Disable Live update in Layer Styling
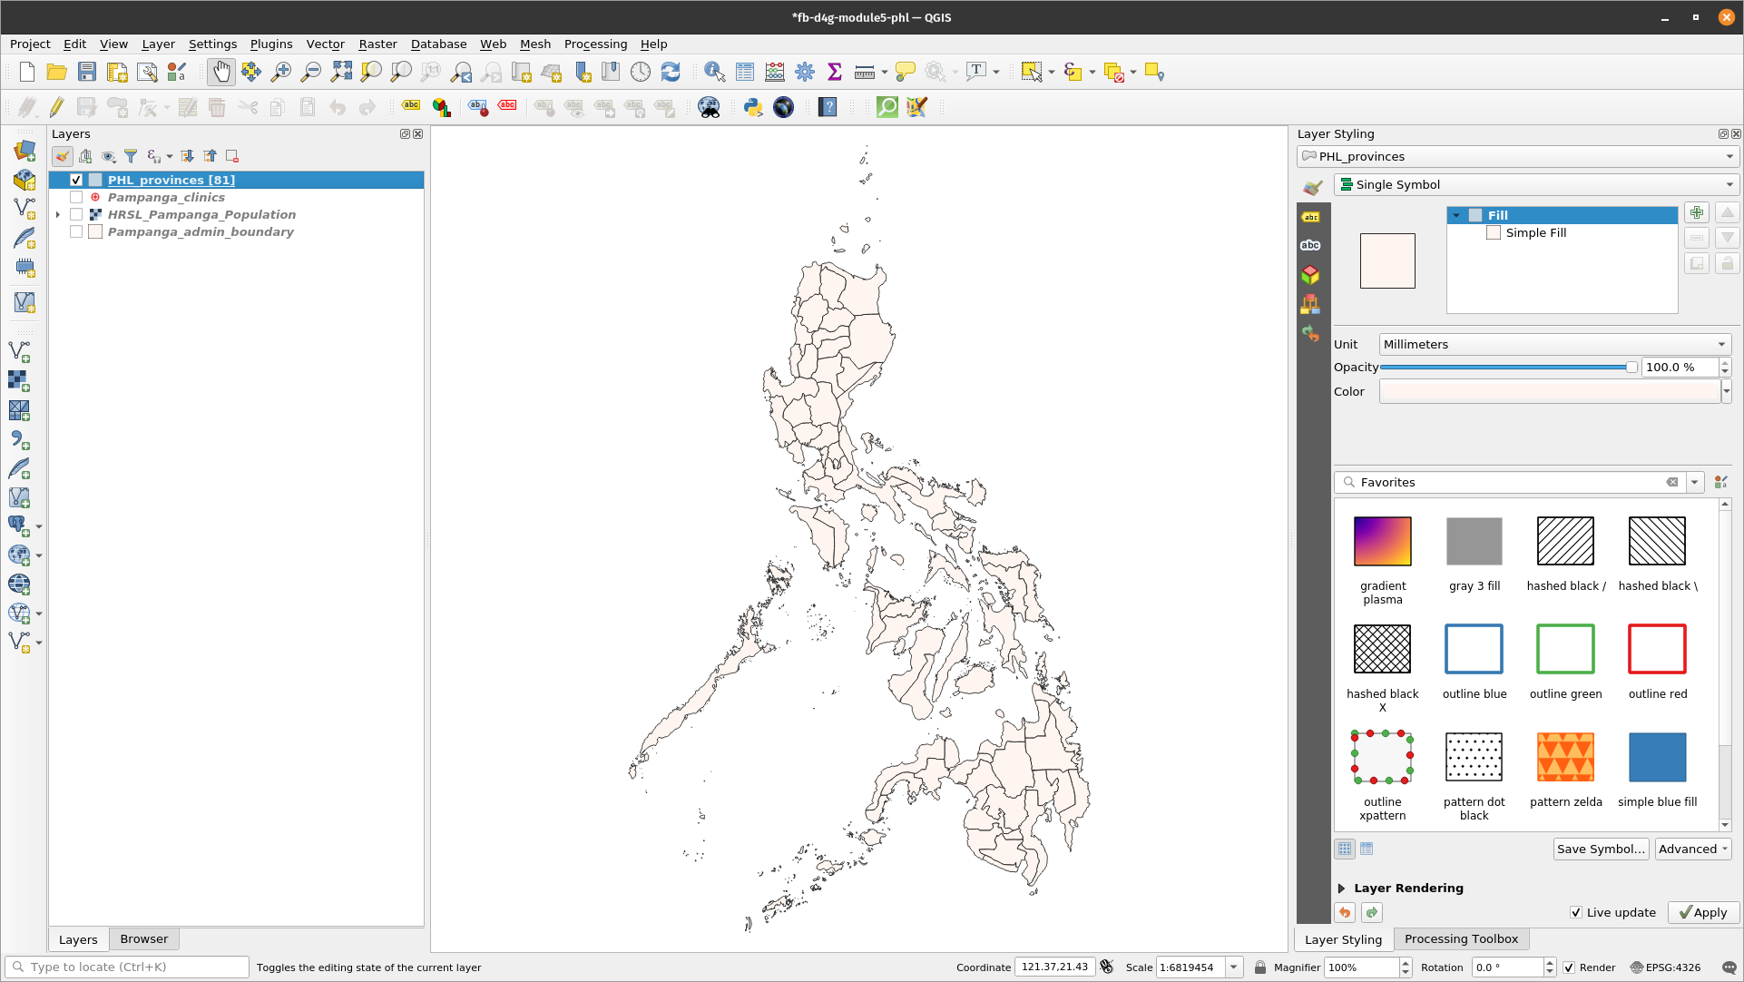The width and height of the screenshot is (1744, 982). pos(1577,912)
